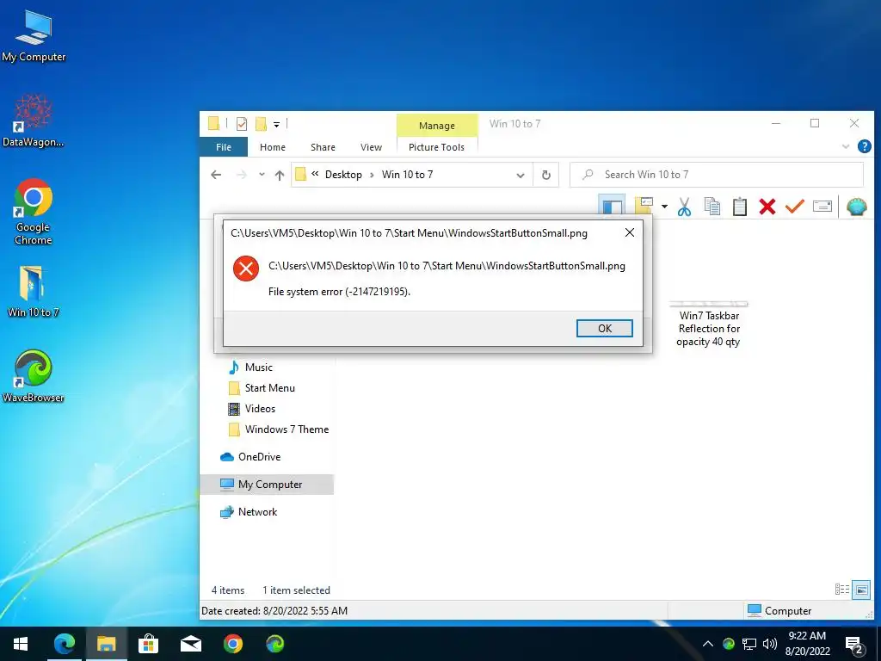Open the Mail app from taskbar
This screenshot has width=881, height=661.
(190, 644)
